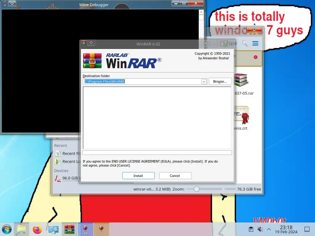Viewport: 315px width, 236px height.
Task: Open the system settings taskbar icon
Action: click(54, 229)
